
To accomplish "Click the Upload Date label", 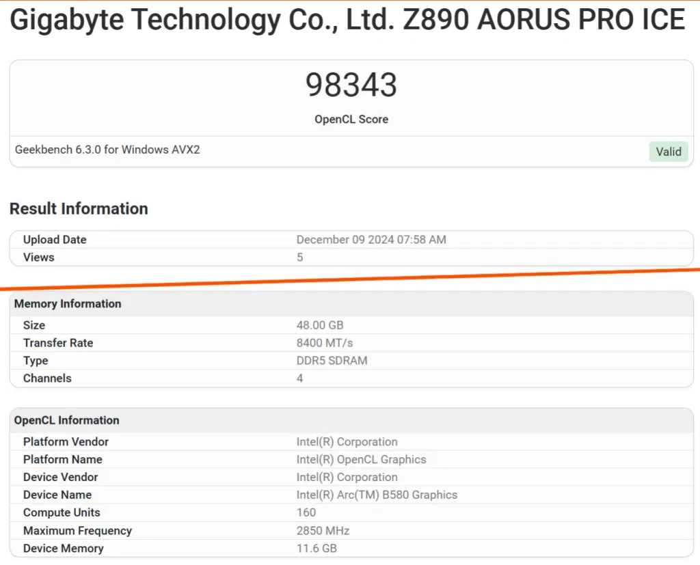I will pos(55,240).
